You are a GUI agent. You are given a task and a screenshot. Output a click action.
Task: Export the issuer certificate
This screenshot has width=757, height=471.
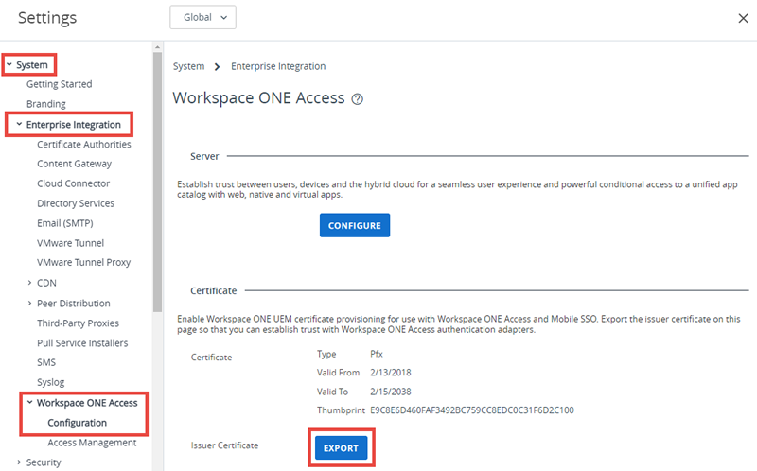click(341, 448)
